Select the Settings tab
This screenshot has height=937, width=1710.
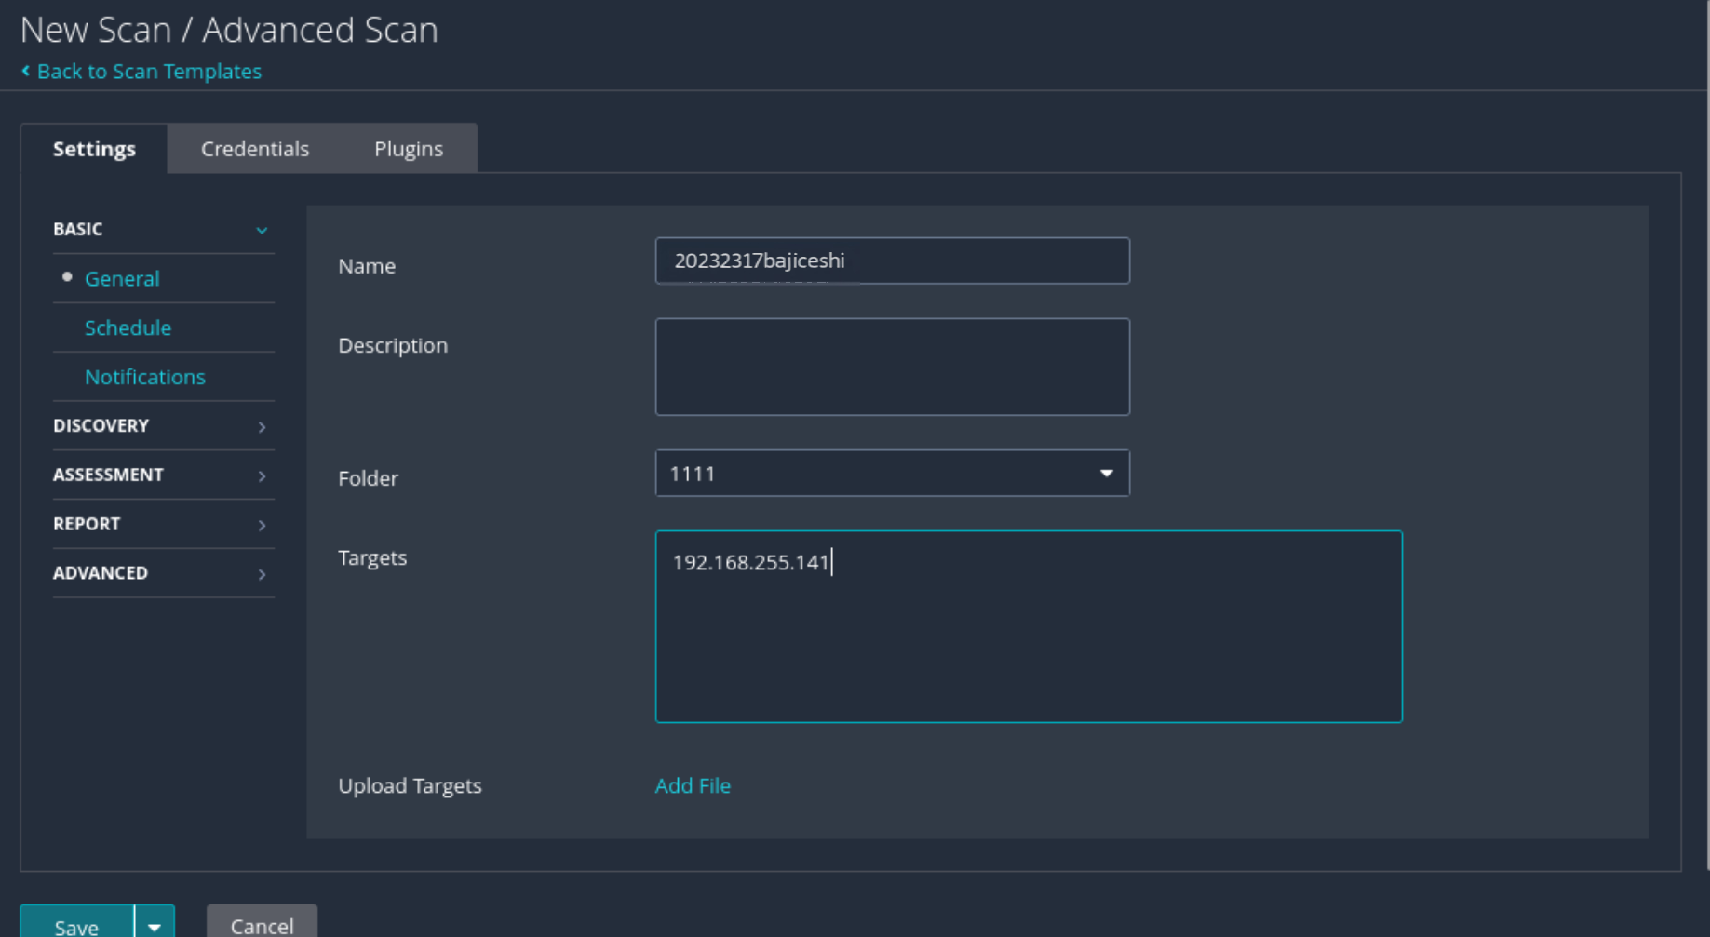(94, 149)
